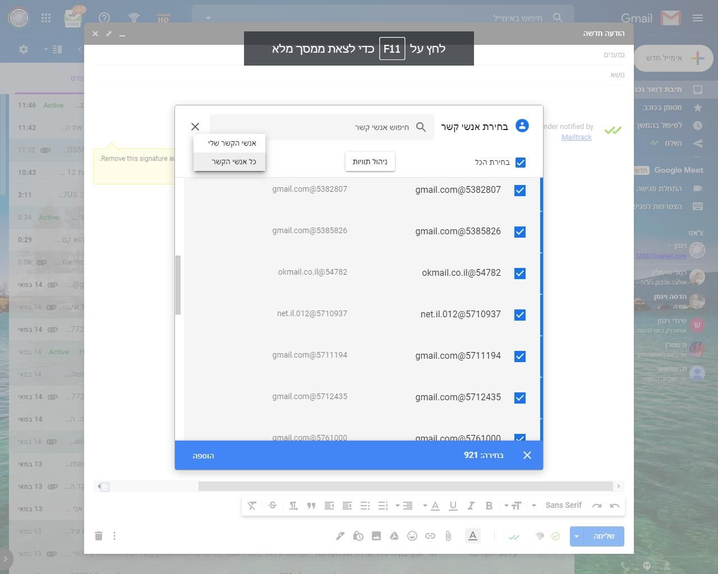This screenshot has height=574, width=718.
Task: Click the contact list vertical scrollbar
Action: pyautogui.click(x=178, y=285)
